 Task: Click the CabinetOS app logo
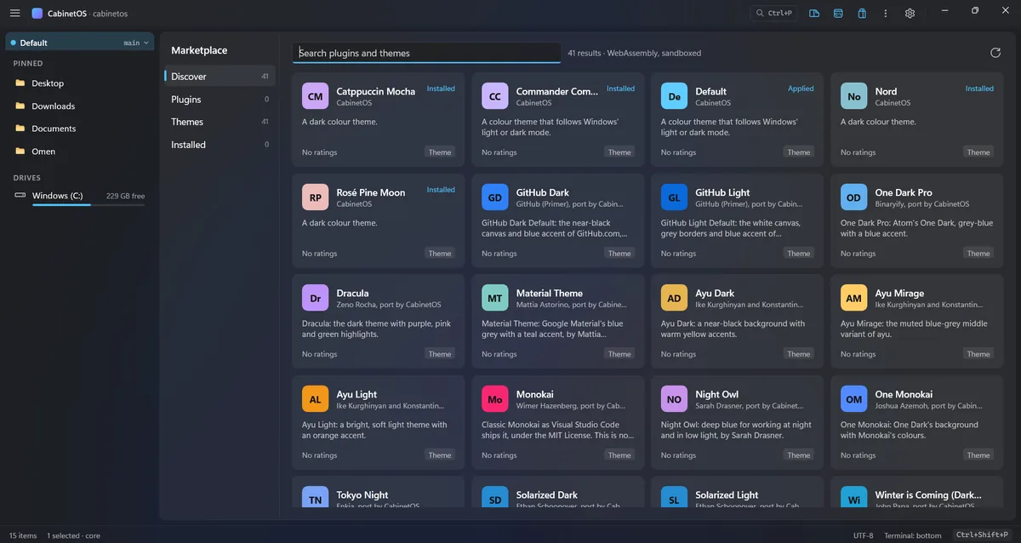pos(37,13)
